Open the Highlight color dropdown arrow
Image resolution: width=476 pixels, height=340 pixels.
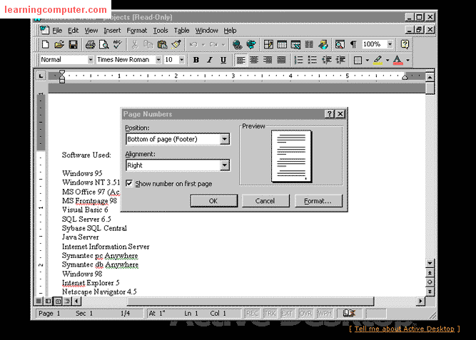click(388, 60)
